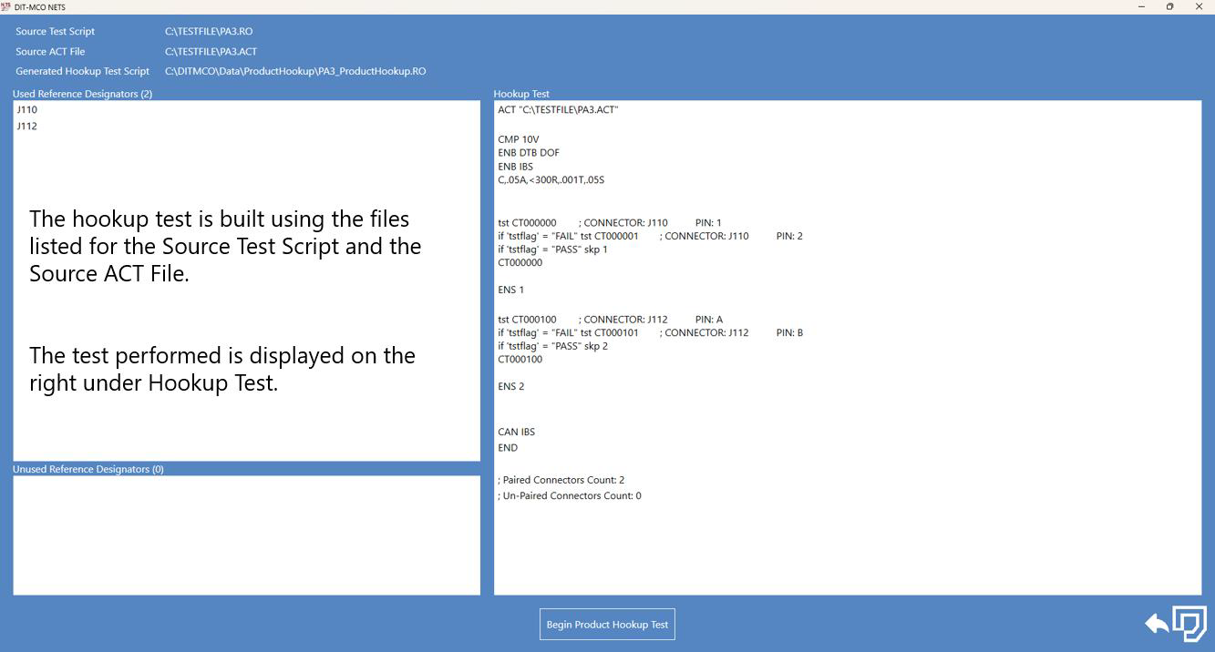Click the FAIL tst CT000001 PIN: 2 line
Image resolution: width=1215 pixels, height=652 pixels.
[x=650, y=236]
